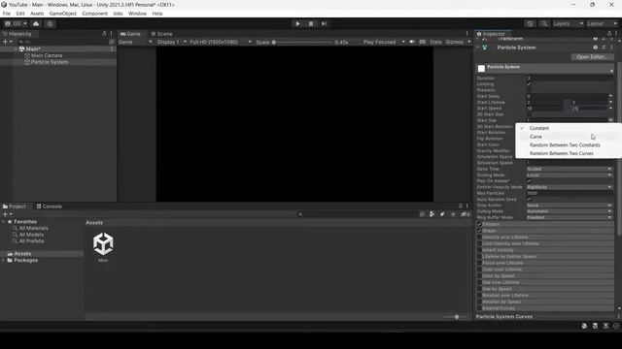Click the Step frame button

[x=324, y=23]
